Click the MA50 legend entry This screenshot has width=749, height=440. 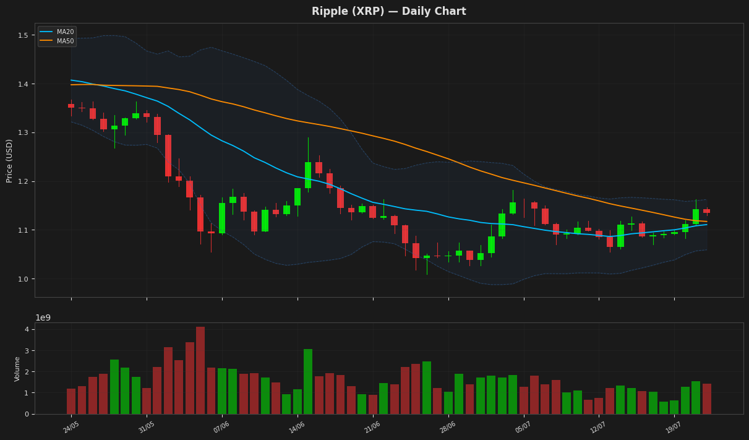pos(57,41)
